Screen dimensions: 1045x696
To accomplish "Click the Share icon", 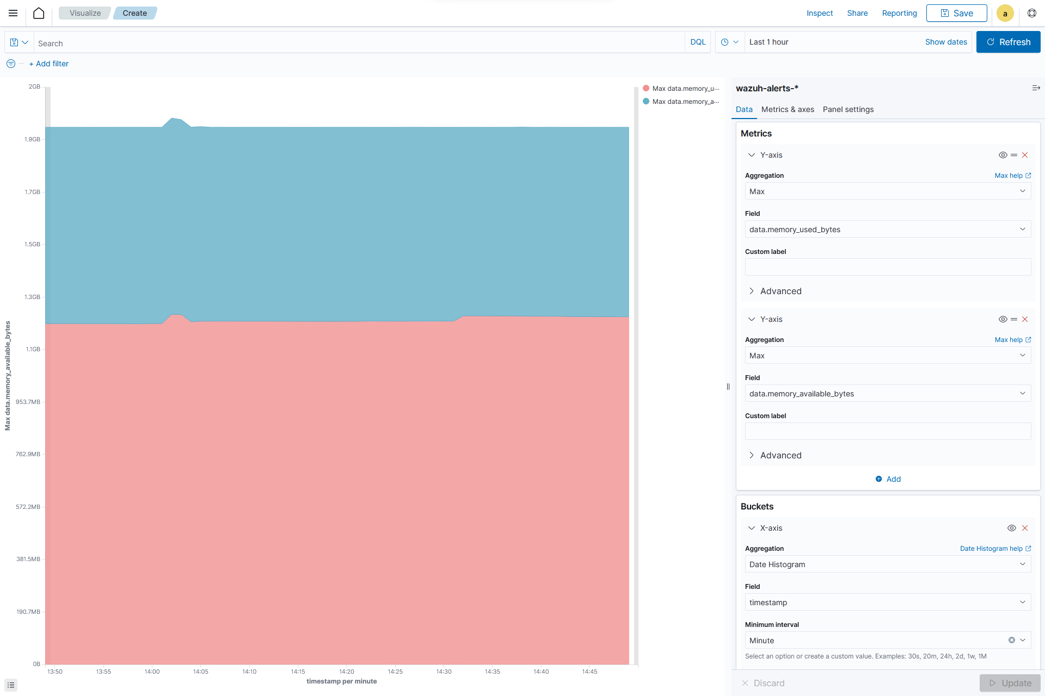I will [x=857, y=13].
